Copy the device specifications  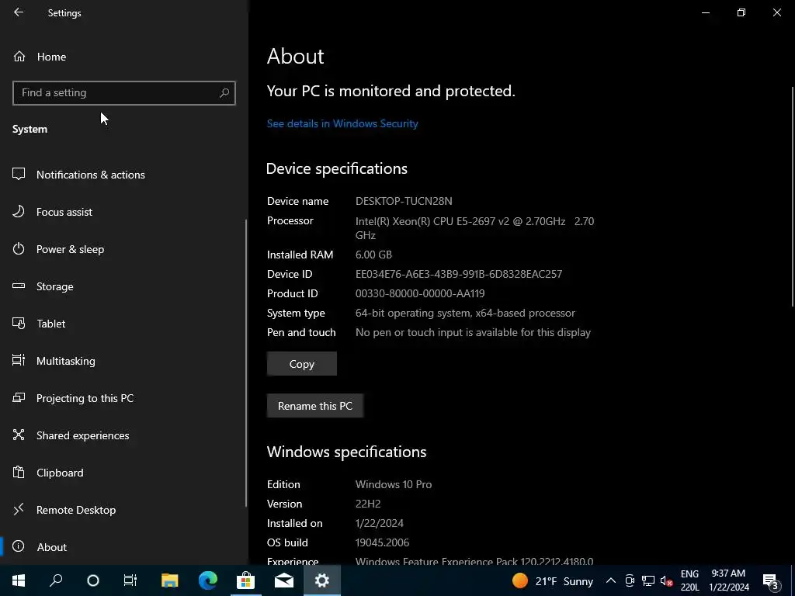302,364
